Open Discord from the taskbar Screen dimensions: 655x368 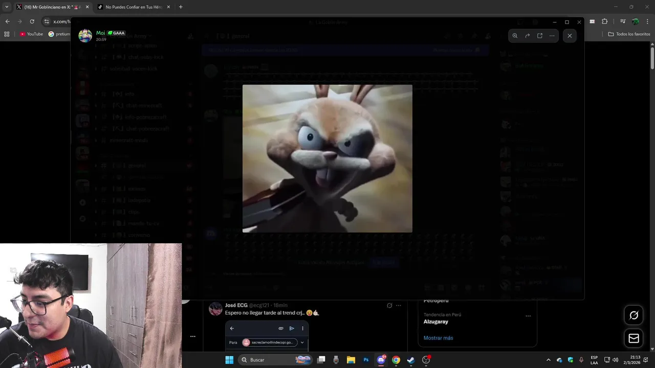pyautogui.click(x=381, y=360)
